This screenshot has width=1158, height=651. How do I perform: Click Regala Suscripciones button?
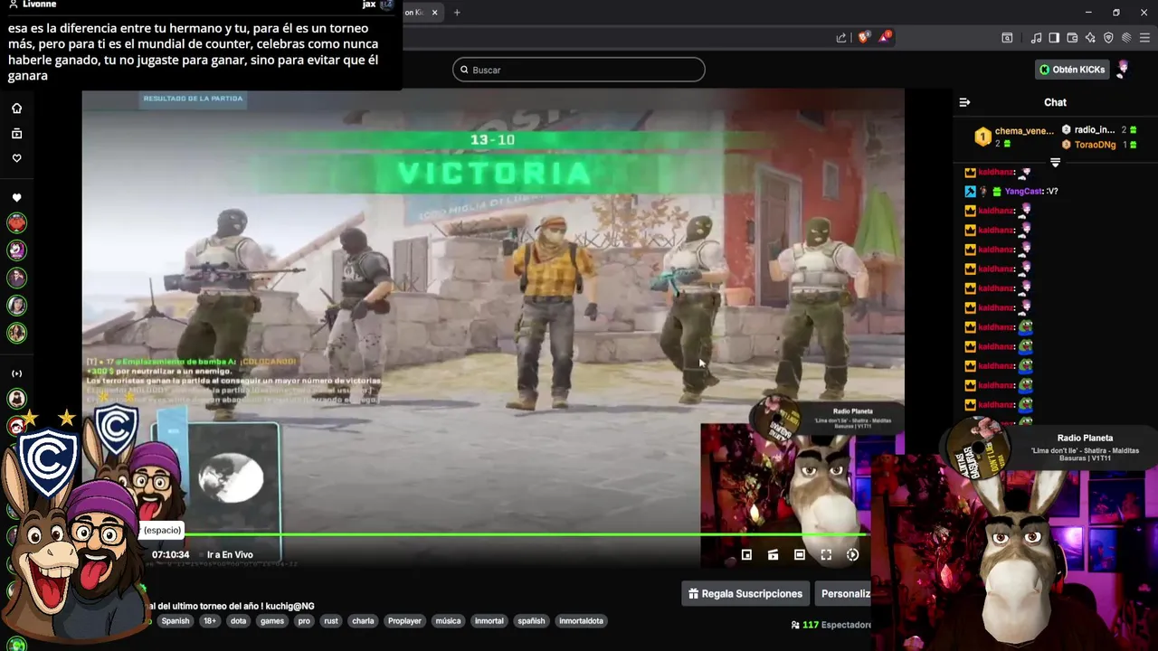(745, 594)
